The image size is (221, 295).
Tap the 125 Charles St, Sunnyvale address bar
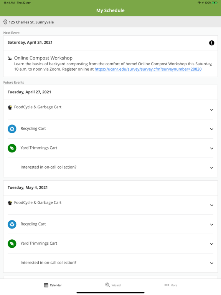[110, 22]
